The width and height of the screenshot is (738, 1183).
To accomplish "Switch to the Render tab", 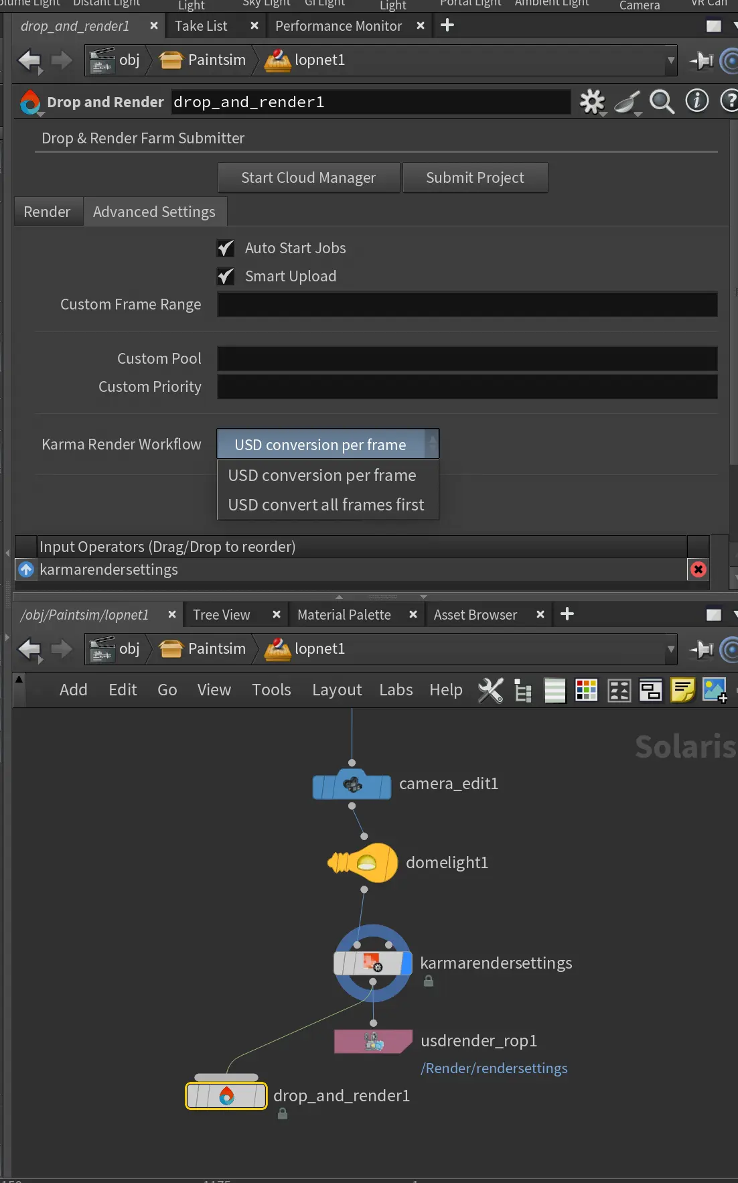I will pyautogui.click(x=47, y=212).
